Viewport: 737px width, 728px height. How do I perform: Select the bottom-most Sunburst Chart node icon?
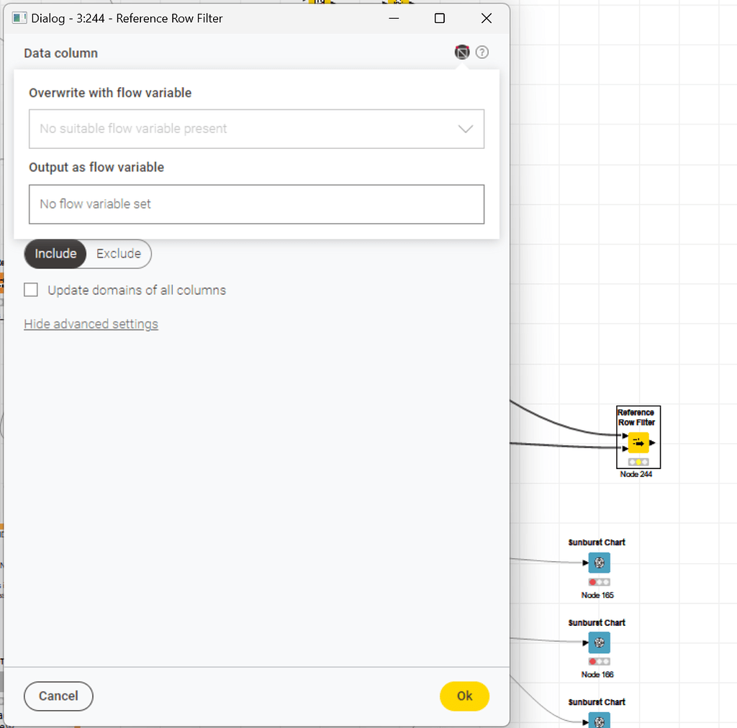tap(599, 720)
